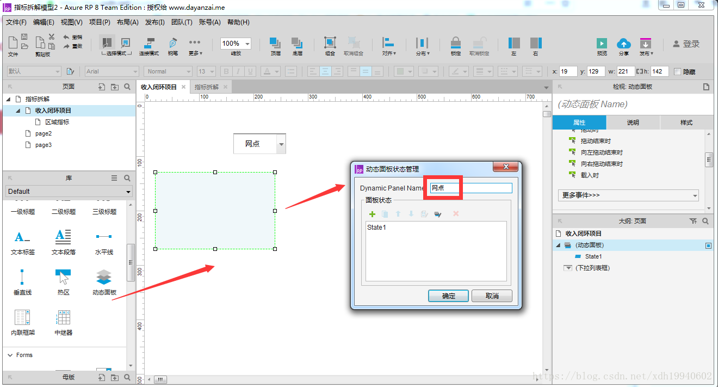Image resolution: width=718 pixels, height=387 pixels.
Task: Click the 预览 preview play icon
Action: coord(602,43)
